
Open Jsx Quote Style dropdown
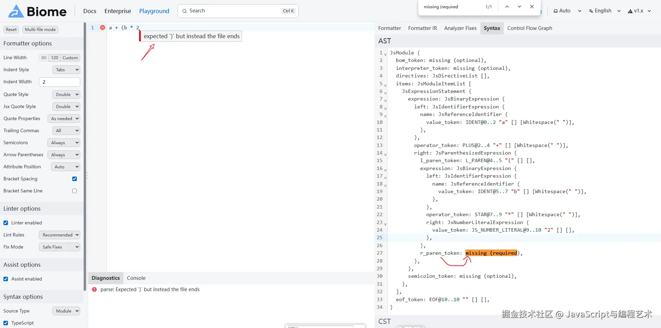[x=66, y=106]
